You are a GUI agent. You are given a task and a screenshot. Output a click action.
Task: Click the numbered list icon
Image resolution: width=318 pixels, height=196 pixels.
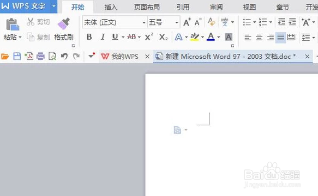(263, 22)
